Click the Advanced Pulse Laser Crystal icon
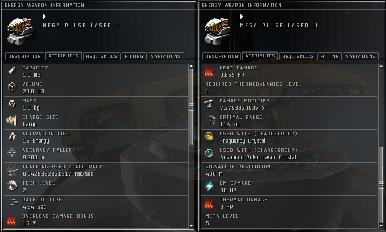The image size is (386, 232). (209, 153)
